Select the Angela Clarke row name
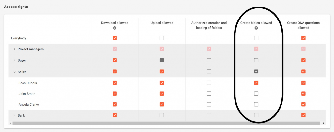Viewport: 334px width, 132px height. (27, 105)
